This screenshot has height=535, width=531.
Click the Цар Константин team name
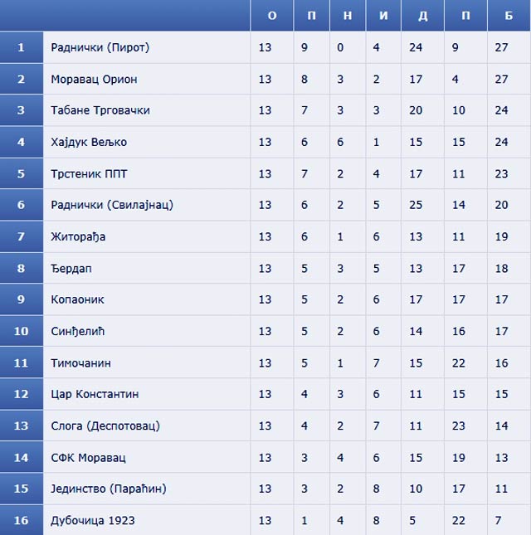95,394
